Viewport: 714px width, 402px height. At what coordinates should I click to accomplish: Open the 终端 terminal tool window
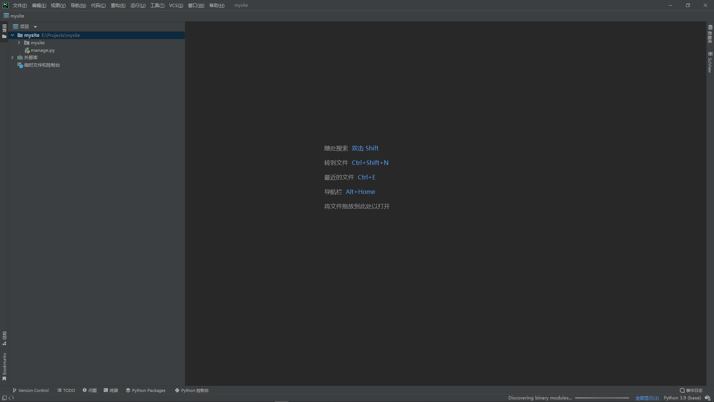[x=111, y=390]
